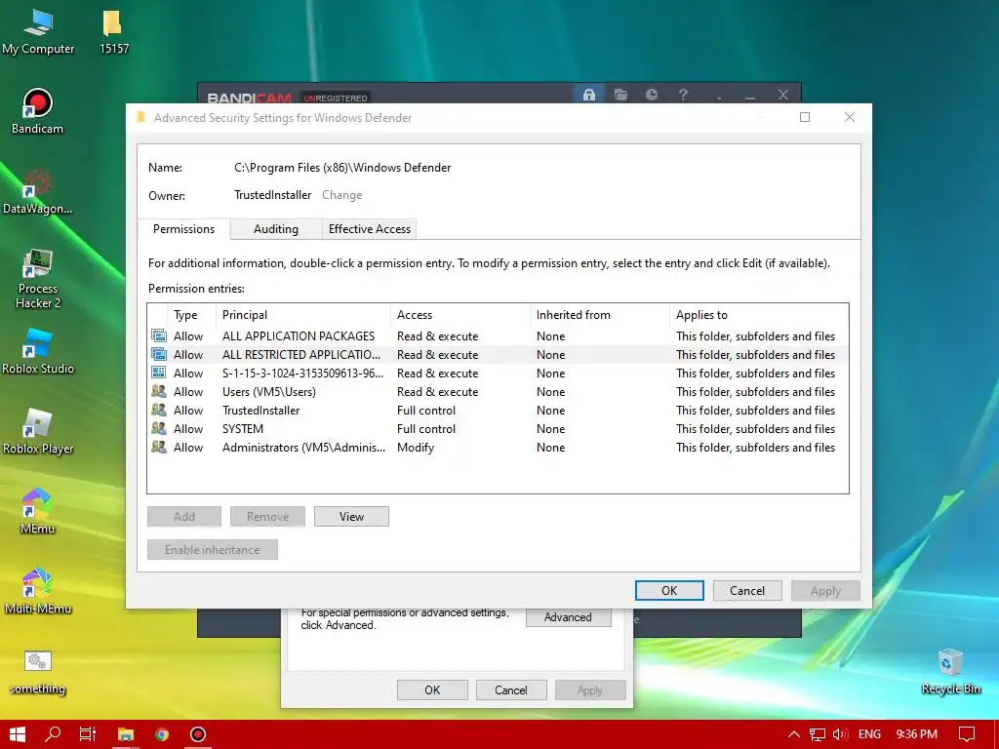Image resolution: width=999 pixels, height=749 pixels.
Task: Sort by Inherited from column header
Action: click(600, 315)
